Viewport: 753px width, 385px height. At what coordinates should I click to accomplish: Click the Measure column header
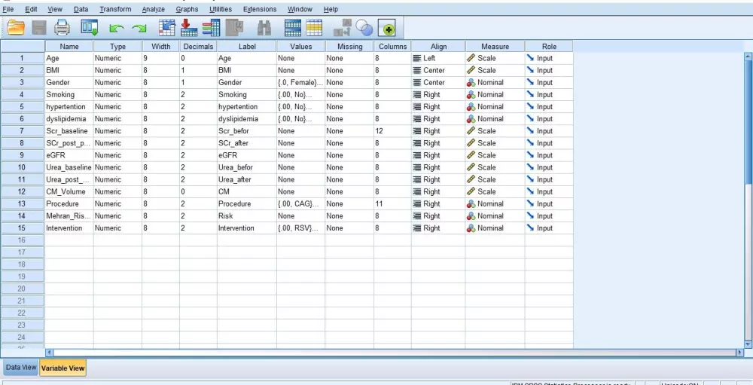(495, 47)
